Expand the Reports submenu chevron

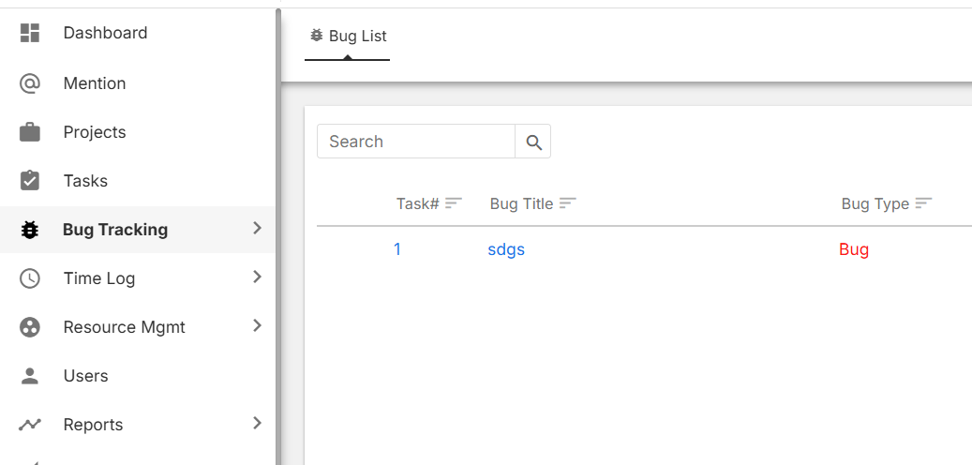(x=258, y=424)
